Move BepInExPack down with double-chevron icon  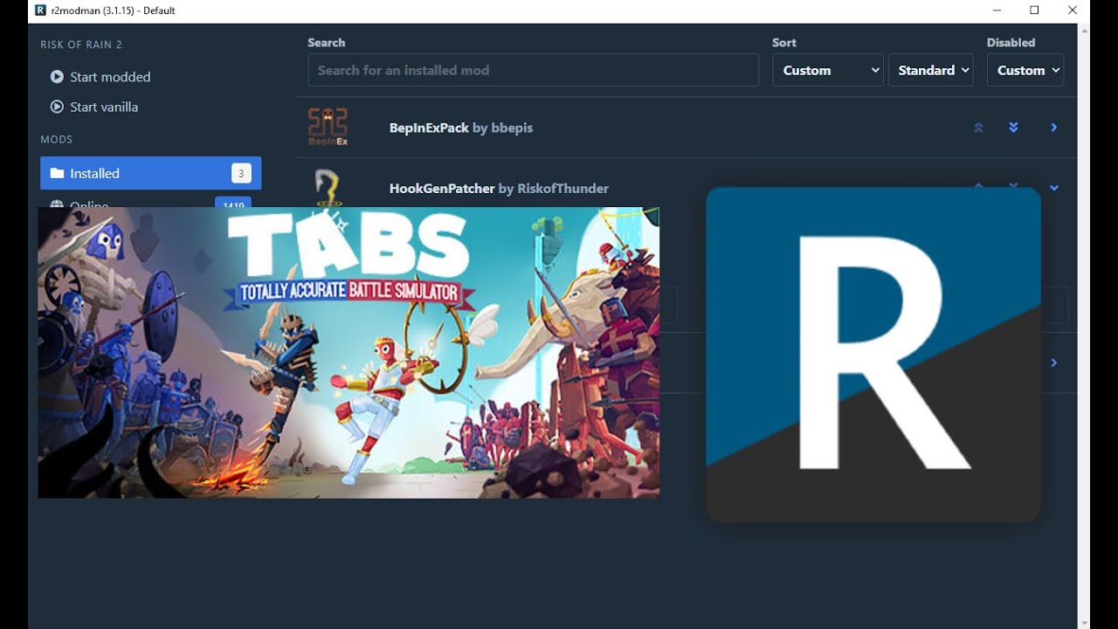(1013, 128)
